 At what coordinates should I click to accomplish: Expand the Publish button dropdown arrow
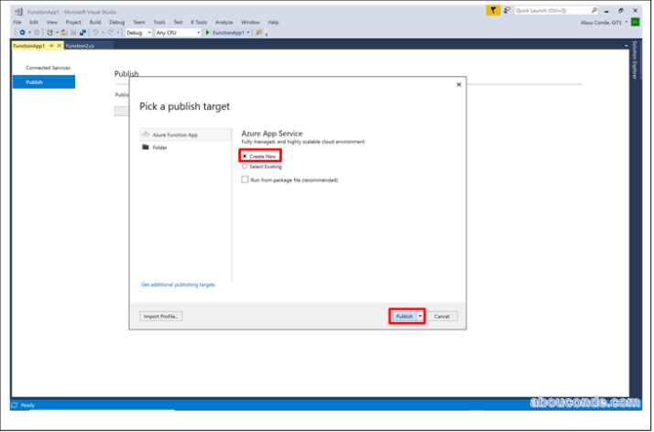coord(420,316)
